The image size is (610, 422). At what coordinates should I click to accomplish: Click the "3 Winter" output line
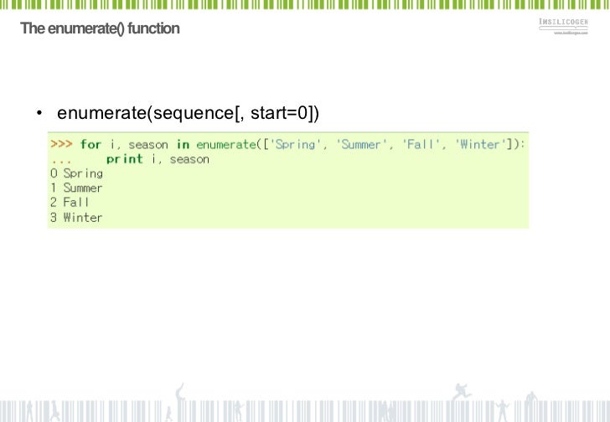tap(76, 218)
